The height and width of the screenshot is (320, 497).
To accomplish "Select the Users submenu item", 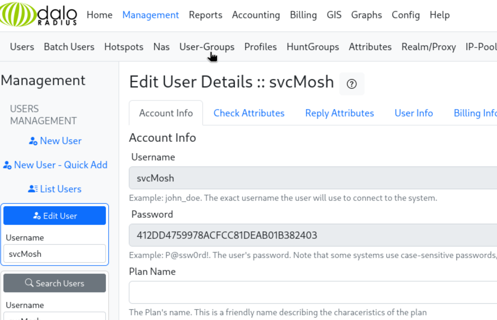I will (22, 47).
